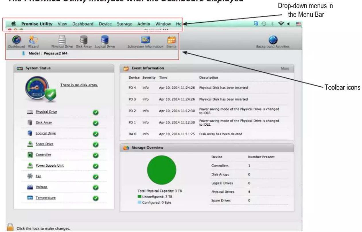Click the green check next to Voltage
Screen dimensions: 362x232
(96, 188)
